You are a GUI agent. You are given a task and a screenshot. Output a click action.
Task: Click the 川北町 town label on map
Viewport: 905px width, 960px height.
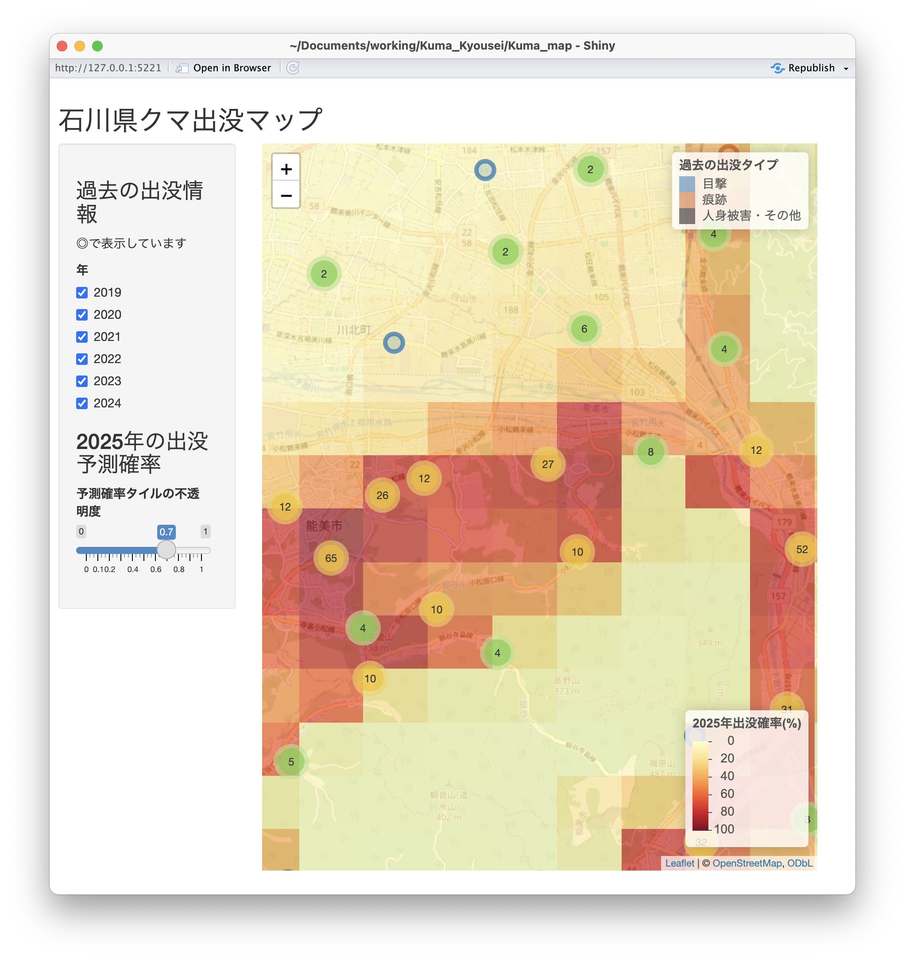(x=354, y=330)
